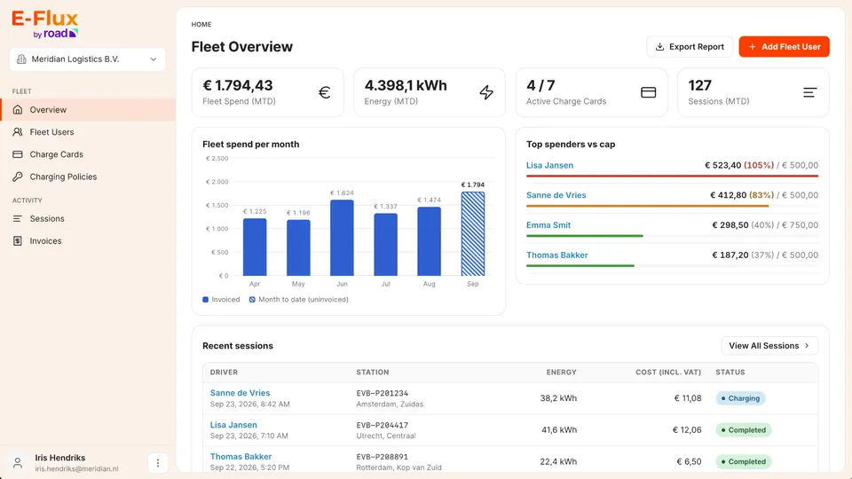Image resolution: width=852 pixels, height=479 pixels.
Task: Click the list icon next to Sessions
Action: [18, 218]
